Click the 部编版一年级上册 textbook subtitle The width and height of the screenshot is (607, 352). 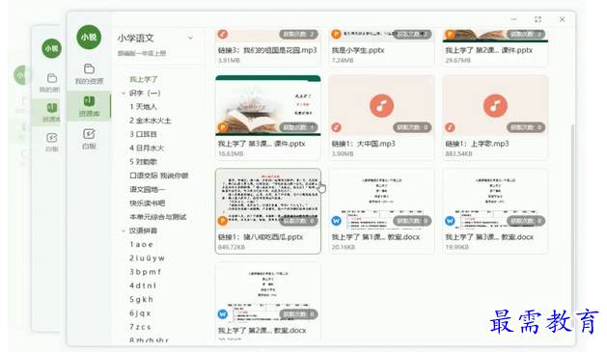click(x=142, y=53)
